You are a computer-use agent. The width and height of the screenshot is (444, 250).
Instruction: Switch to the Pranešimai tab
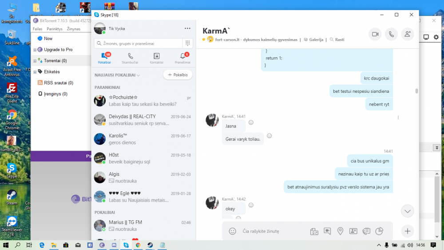coord(182,58)
